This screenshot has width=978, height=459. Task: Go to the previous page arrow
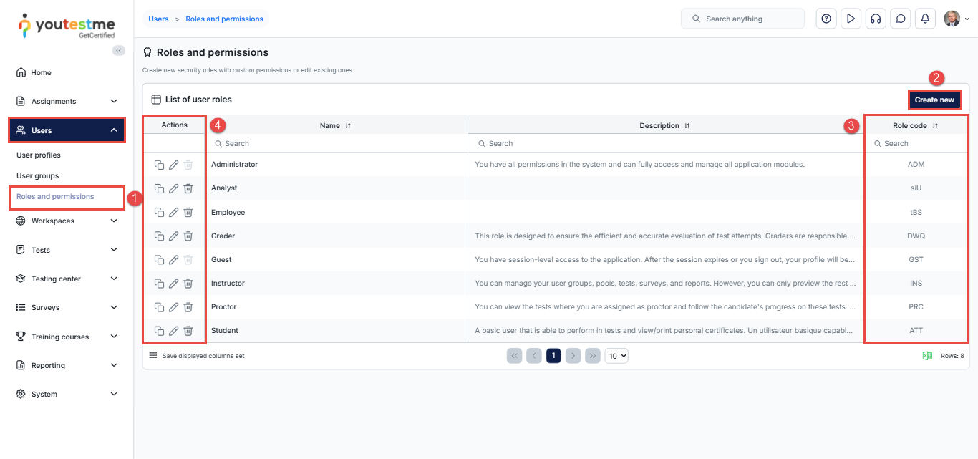(x=534, y=356)
